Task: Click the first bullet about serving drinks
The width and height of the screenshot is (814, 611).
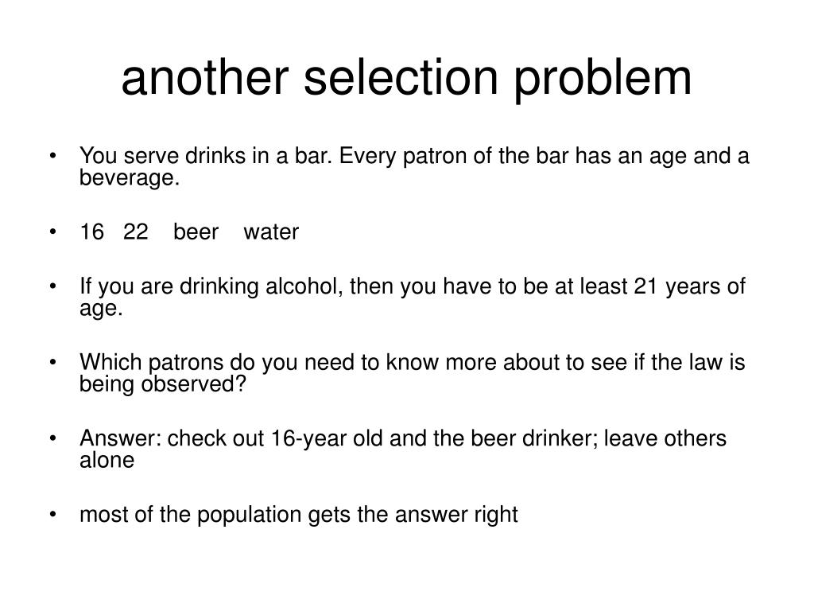Action: [x=414, y=166]
